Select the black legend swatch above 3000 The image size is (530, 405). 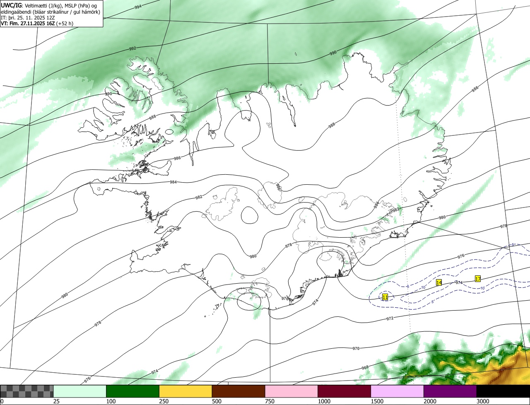(x=503, y=391)
